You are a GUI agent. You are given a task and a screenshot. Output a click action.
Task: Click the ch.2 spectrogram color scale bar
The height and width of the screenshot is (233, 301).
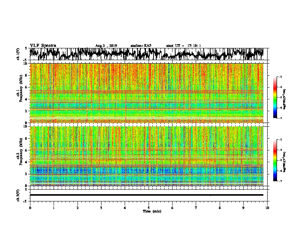click(x=275, y=160)
